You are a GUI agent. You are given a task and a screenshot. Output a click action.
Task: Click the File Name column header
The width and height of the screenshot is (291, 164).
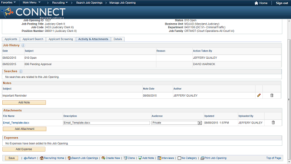pos(9,116)
